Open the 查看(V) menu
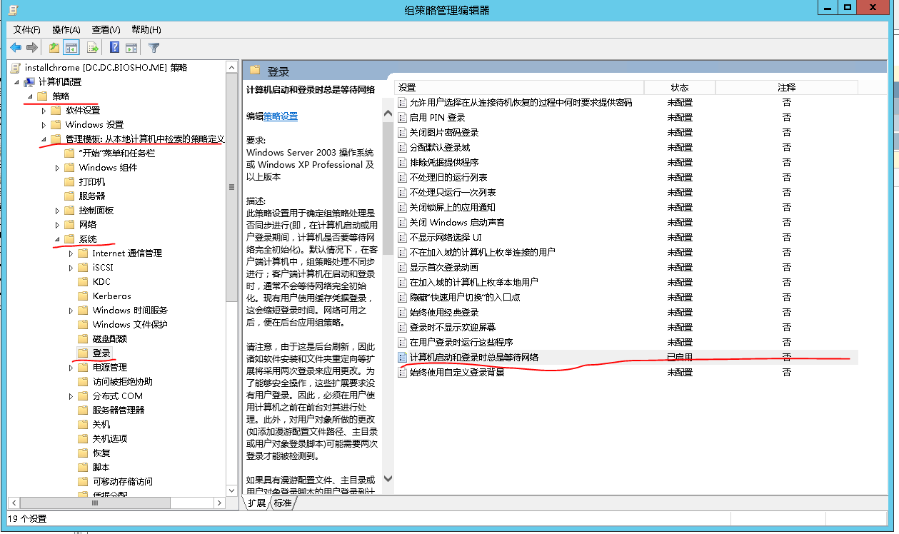Viewport: 899px width, 534px height. tap(106, 29)
